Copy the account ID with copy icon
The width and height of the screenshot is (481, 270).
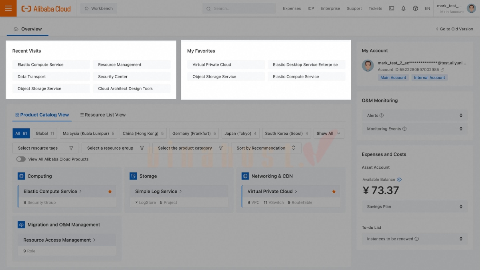tap(443, 70)
